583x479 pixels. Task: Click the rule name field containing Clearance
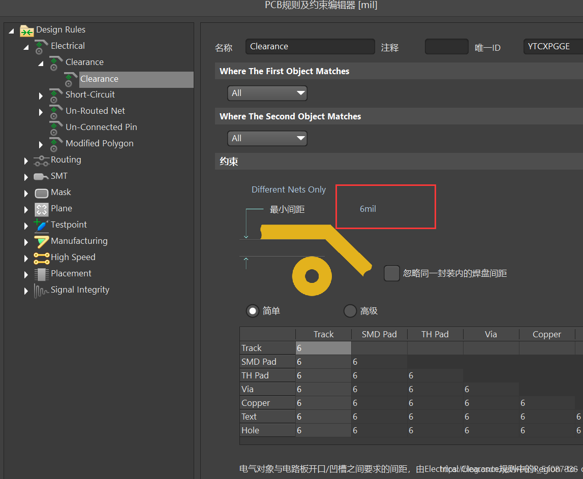[x=310, y=47]
